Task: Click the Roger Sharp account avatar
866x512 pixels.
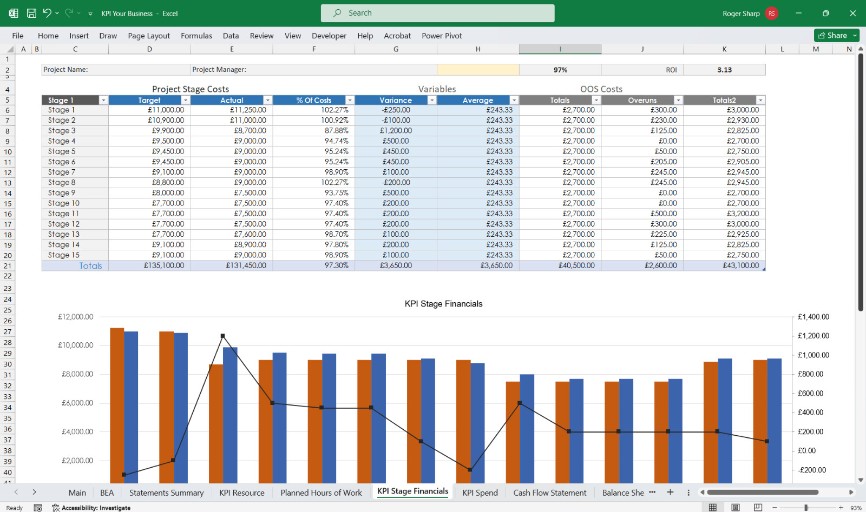Action: 772,14
